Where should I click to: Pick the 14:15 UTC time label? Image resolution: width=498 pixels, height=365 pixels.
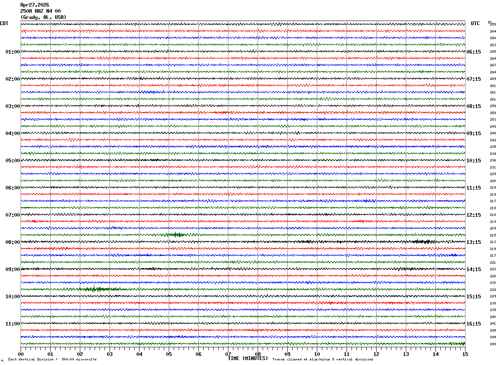coord(474,269)
